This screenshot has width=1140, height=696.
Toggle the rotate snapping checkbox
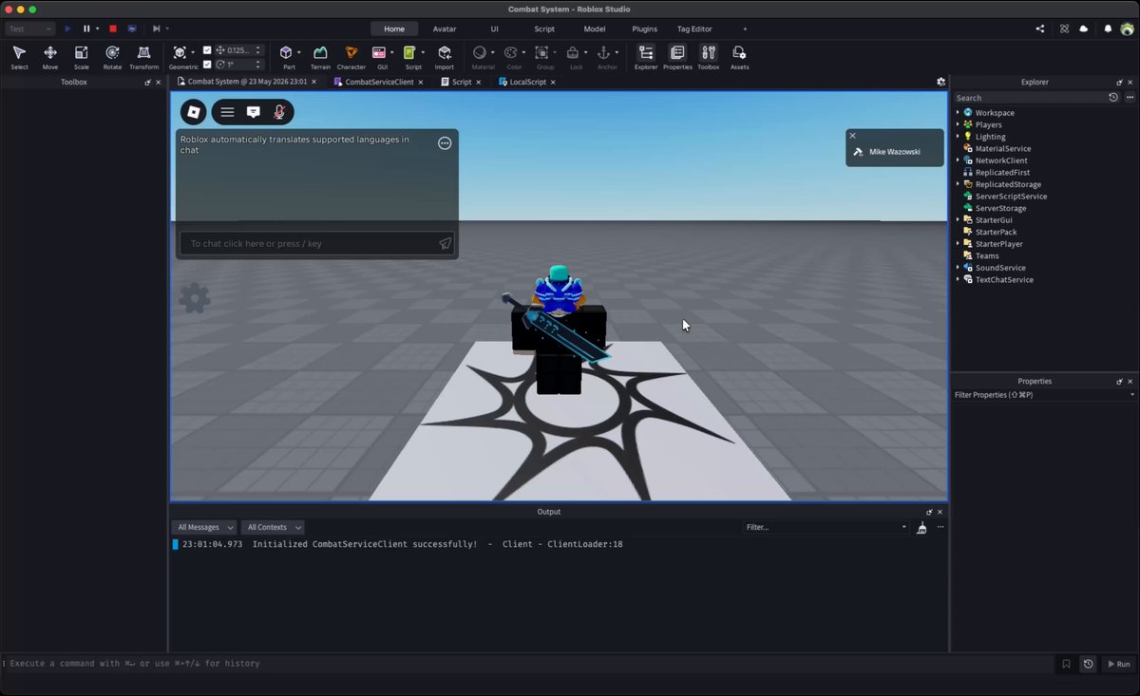pyautogui.click(x=207, y=65)
